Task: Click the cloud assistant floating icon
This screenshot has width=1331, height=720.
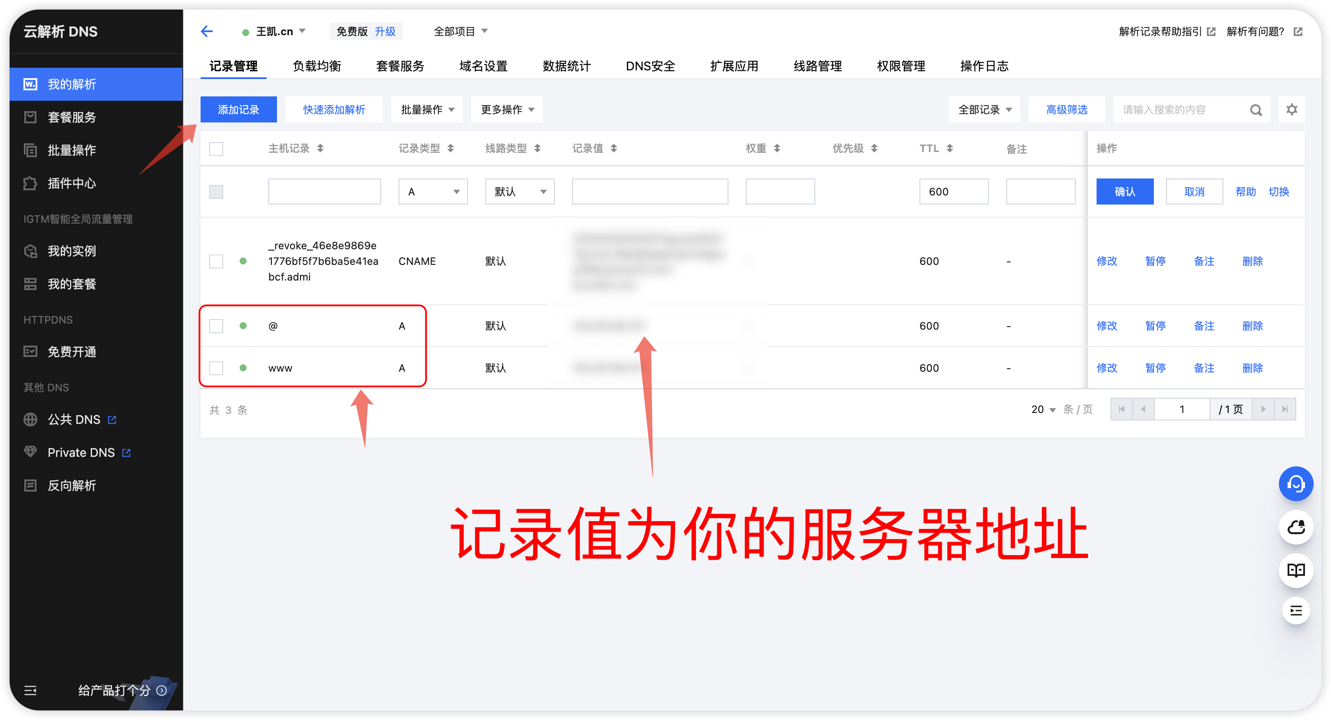Action: click(x=1295, y=527)
